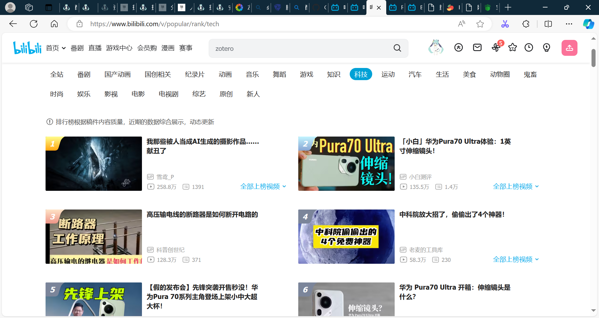Open video title 华为 Pura70 Ultra 开箱
Image resolution: width=599 pixels, height=318 pixels.
pyautogui.click(x=455, y=292)
